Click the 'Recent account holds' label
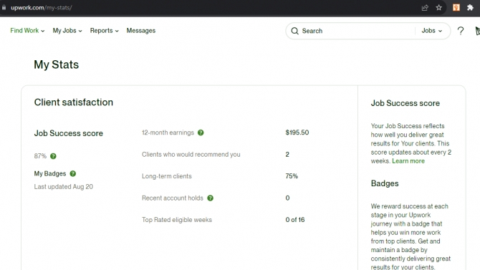Screen dimensions: 480x270 tap(173, 198)
